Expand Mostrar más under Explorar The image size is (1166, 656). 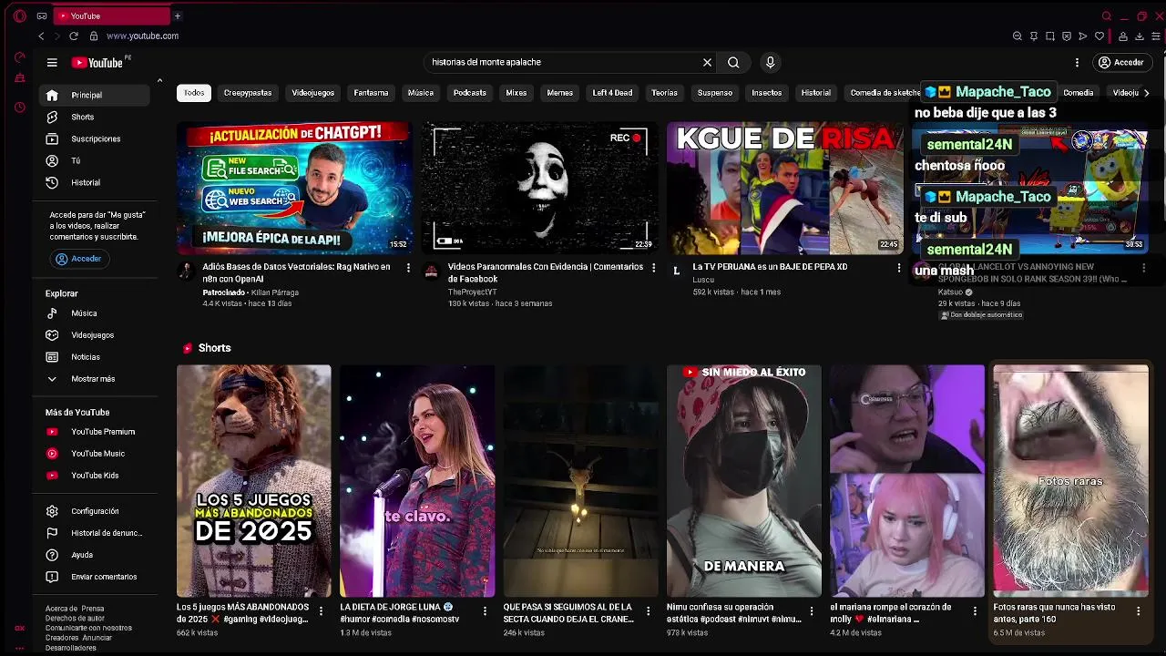[94, 379]
